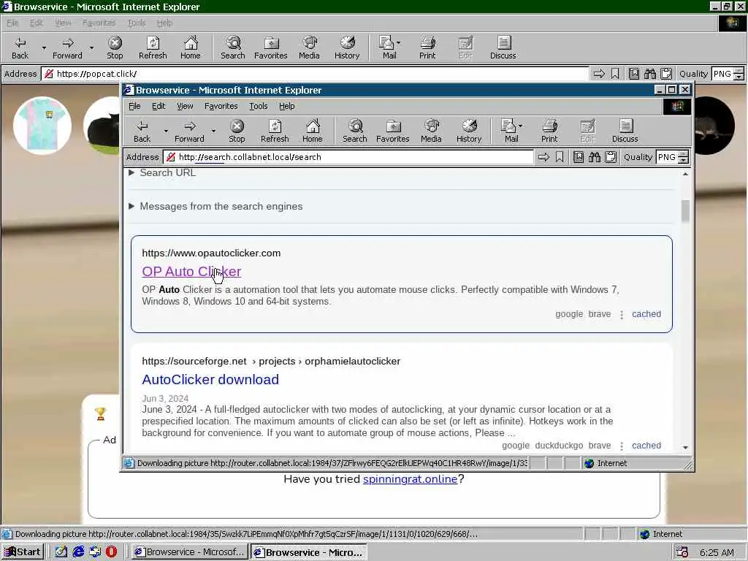748x561 pixels.
Task: Open the AutoClicker download result link
Action: pyautogui.click(x=210, y=379)
